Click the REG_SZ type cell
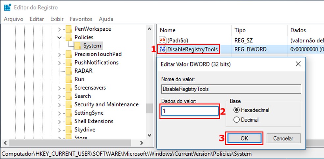324x159 pixels. [x=243, y=41]
